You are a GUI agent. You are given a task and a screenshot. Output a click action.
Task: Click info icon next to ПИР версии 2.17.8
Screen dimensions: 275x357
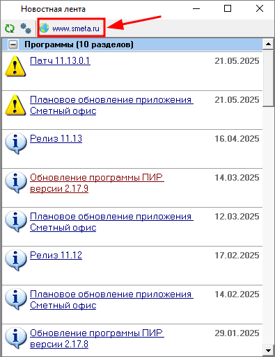point(16,338)
